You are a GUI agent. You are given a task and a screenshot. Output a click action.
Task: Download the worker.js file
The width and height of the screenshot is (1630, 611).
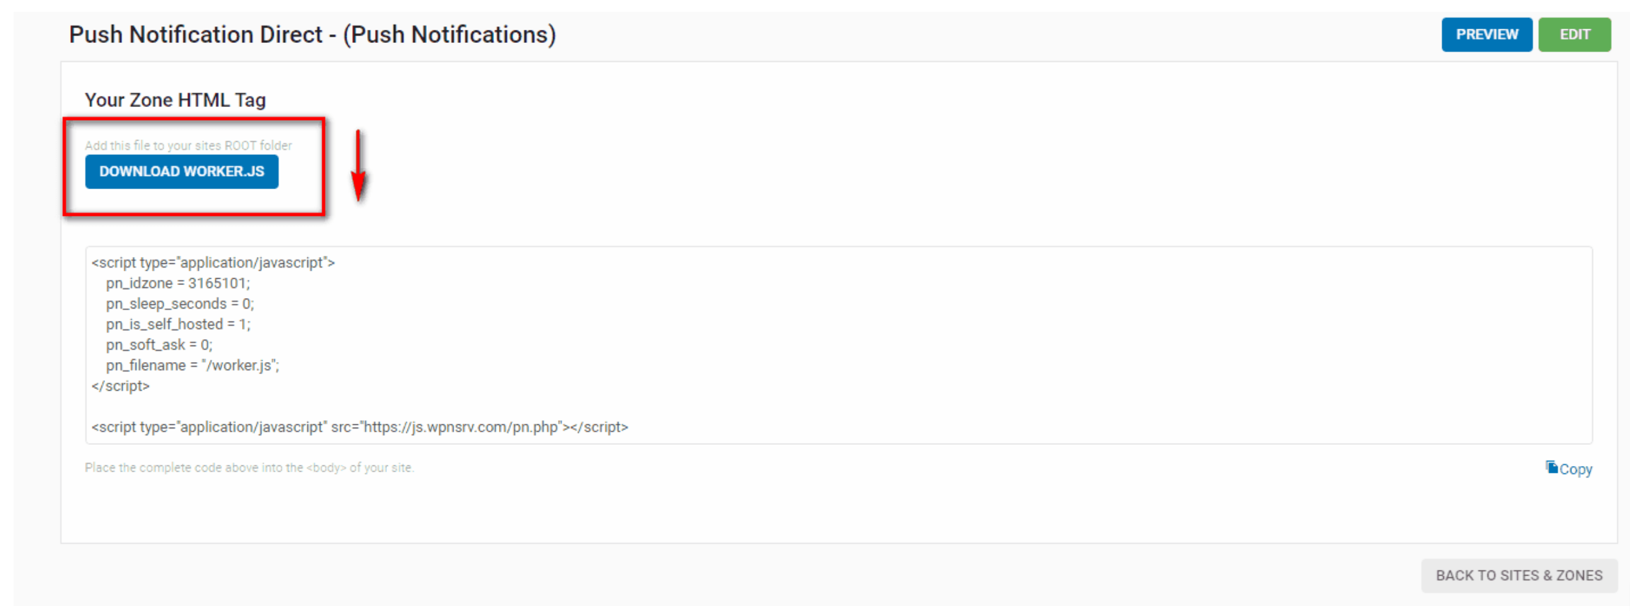(182, 171)
